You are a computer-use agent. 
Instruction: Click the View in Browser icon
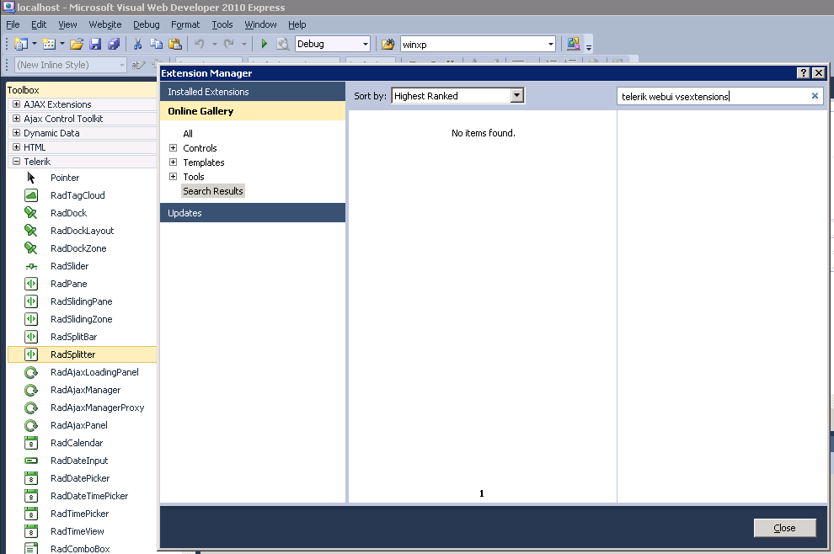(x=283, y=44)
